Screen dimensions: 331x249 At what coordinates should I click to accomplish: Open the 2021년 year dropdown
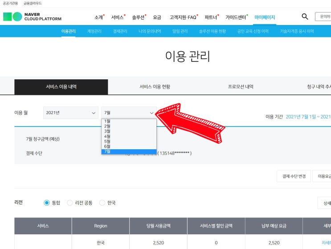(x=71, y=113)
